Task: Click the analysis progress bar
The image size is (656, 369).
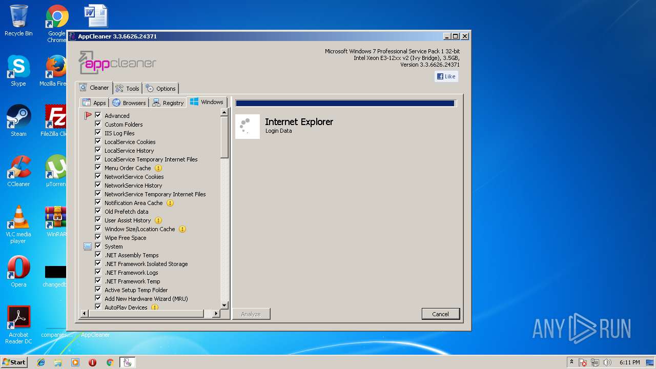Action: [x=345, y=103]
